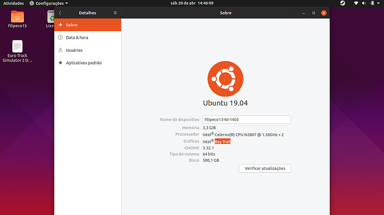Open Aplicativos padrão panel
This screenshot has width=384, height=215.
click(x=88, y=63)
